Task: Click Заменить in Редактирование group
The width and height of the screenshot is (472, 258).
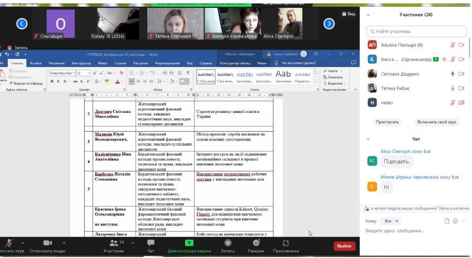Action: 332,77
